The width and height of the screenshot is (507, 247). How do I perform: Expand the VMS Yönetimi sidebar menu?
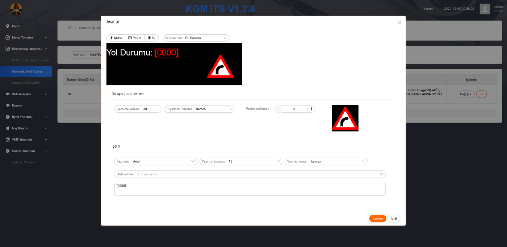click(26, 139)
